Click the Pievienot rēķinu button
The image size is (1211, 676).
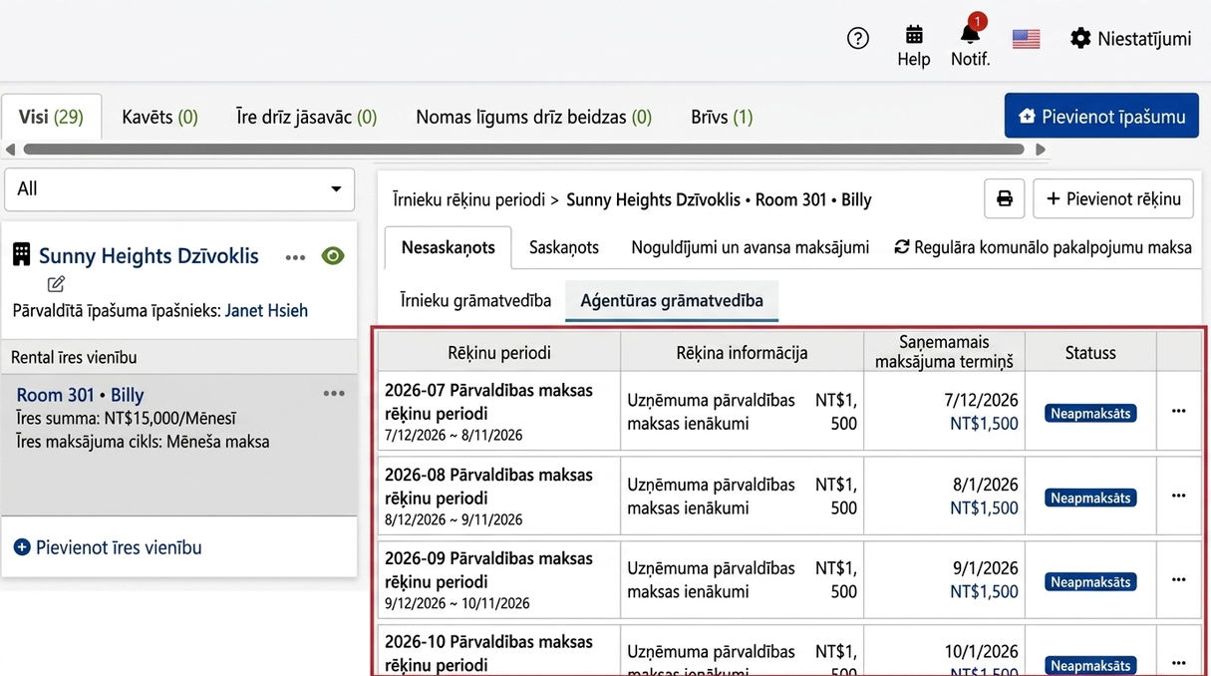1113,198
